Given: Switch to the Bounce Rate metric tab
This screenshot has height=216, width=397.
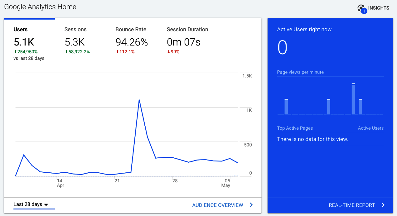Looking at the screenshot, I should [131, 30].
